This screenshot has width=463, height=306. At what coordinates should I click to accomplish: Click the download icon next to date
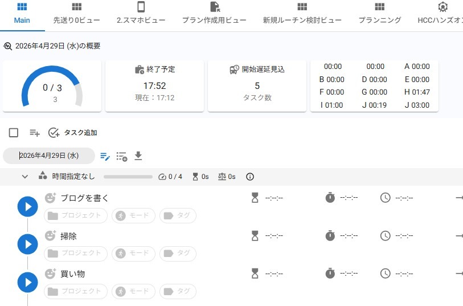pos(138,156)
